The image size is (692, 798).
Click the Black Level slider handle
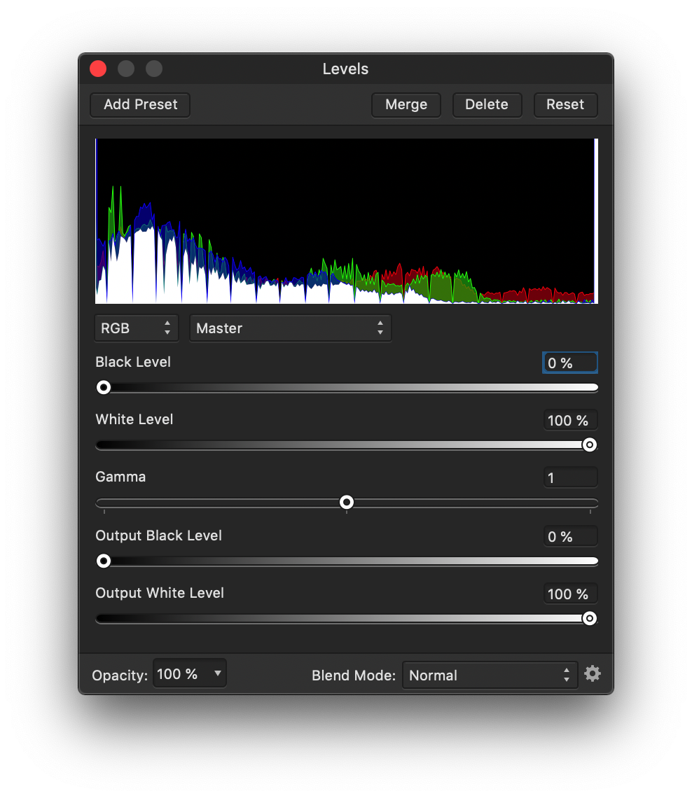pos(104,387)
